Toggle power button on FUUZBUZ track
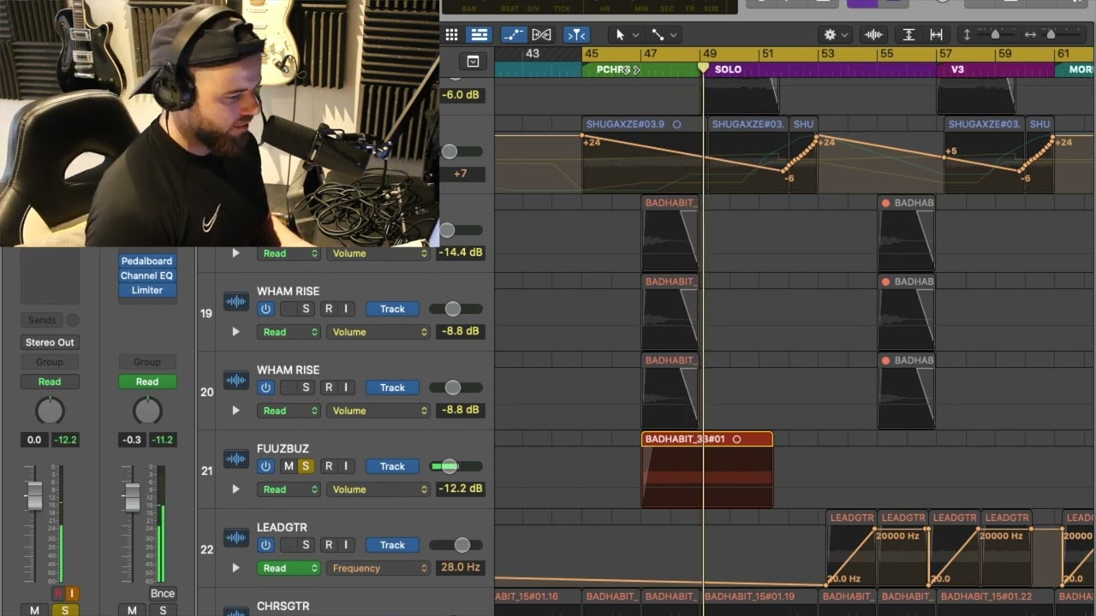The height and width of the screenshot is (616, 1096). [x=265, y=466]
